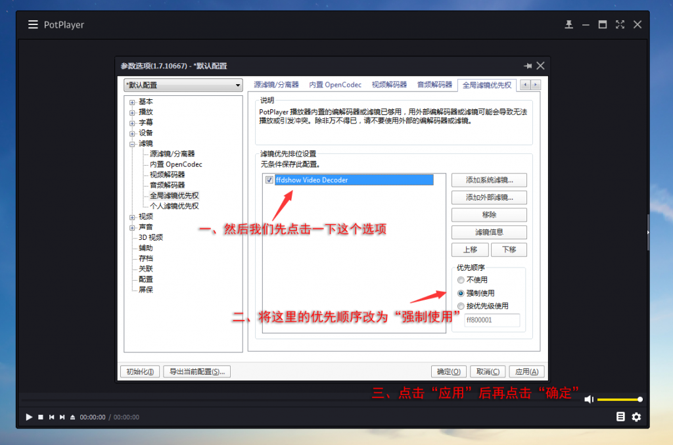
Task: Select 辅助 in the tree
Action: coord(145,248)
